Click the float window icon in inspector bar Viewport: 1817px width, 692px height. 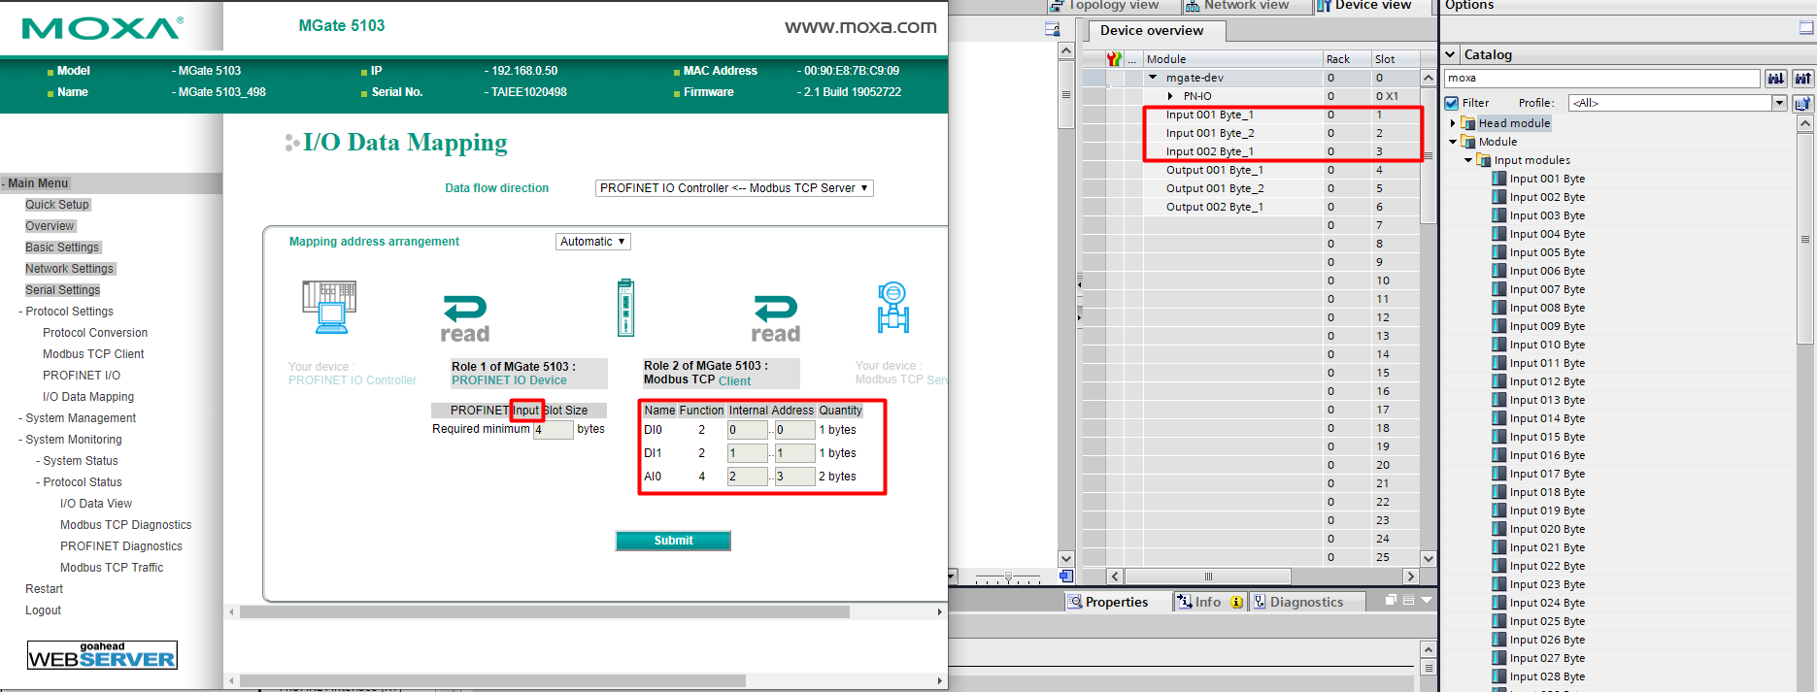[1391, 601]
